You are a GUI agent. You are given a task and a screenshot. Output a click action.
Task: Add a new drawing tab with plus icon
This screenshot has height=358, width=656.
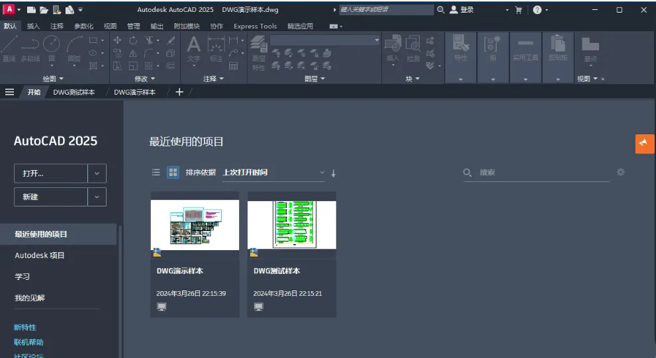pos(179,92)
